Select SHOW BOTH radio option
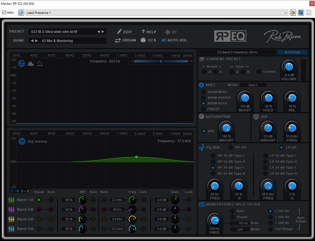This screenshot has width=315, height=241. pos(203,103)
